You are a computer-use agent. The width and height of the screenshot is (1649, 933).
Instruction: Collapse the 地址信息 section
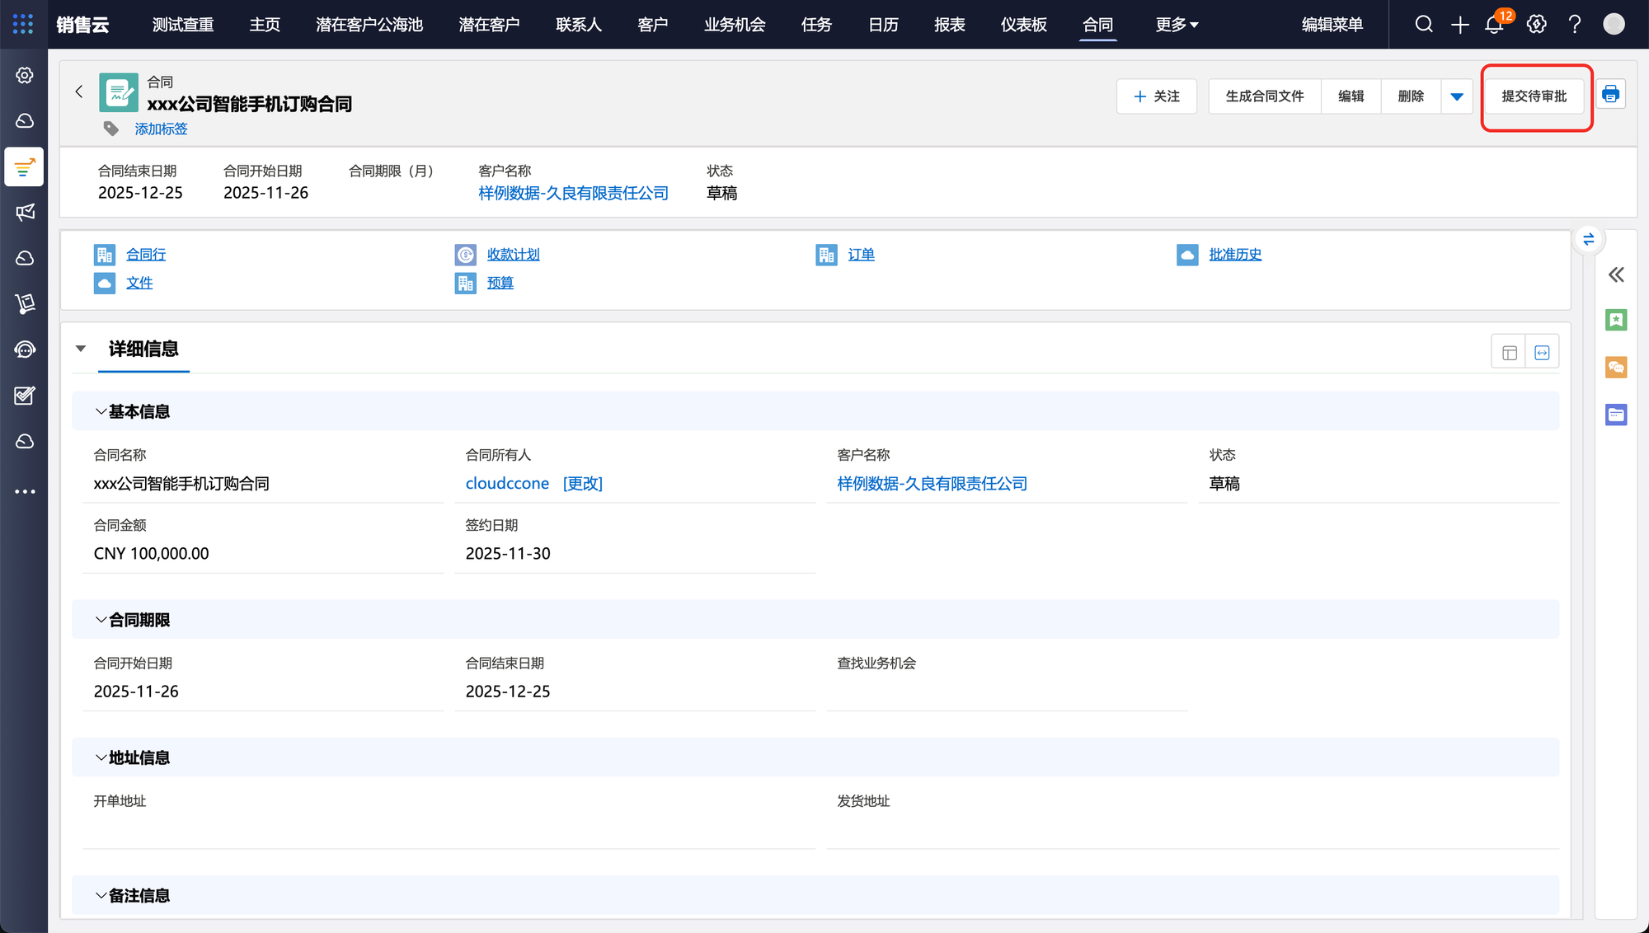(x=101, y=757)
